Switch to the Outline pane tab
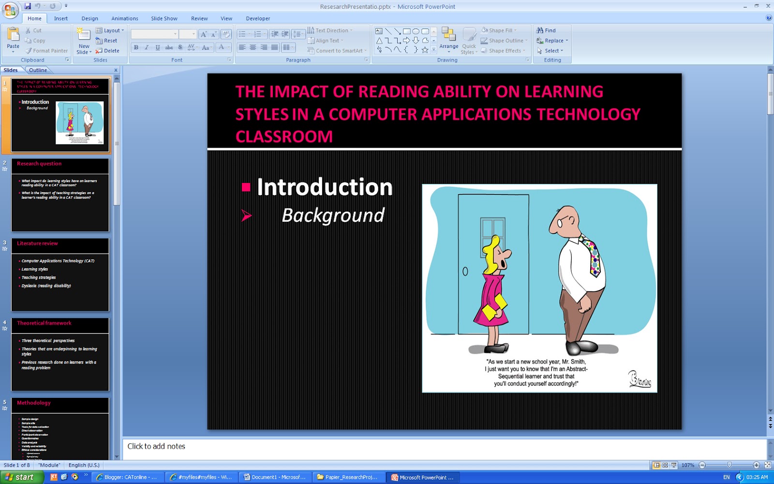This screenshot has width=774, height=484. coord(38,70)
